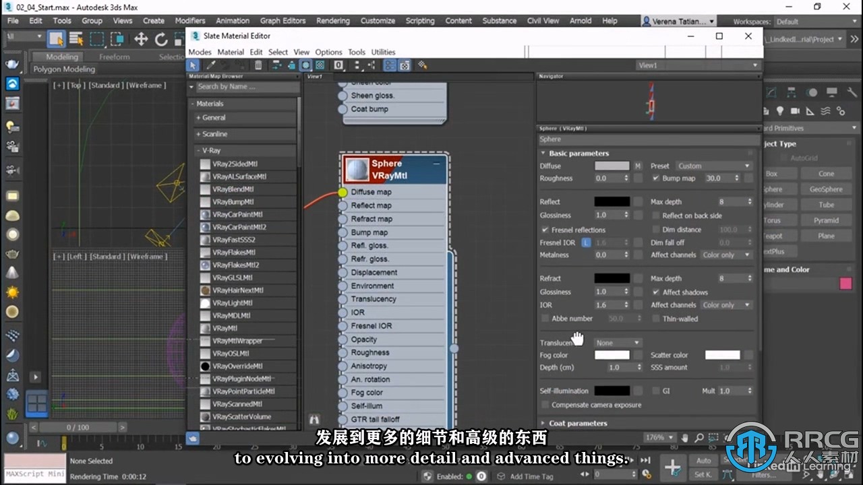
Task: Toggle Material Map Browser panel icon
Action: 390,65
